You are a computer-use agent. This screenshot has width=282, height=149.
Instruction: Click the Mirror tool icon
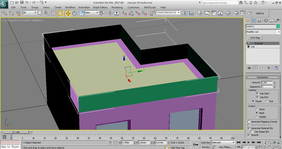tap(185, 13)
